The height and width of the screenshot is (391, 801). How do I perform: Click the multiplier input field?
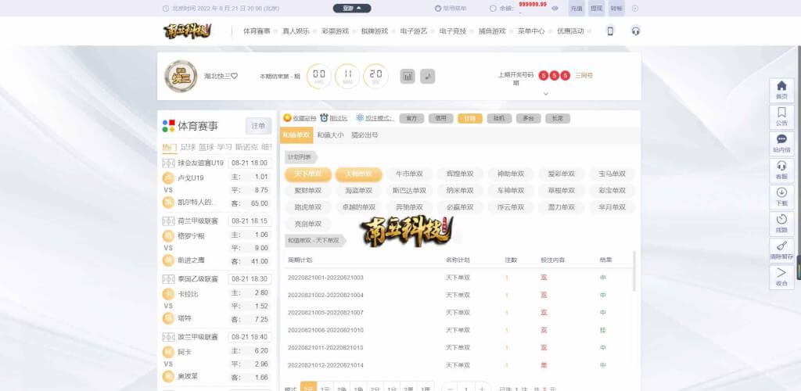pos(466,389)
